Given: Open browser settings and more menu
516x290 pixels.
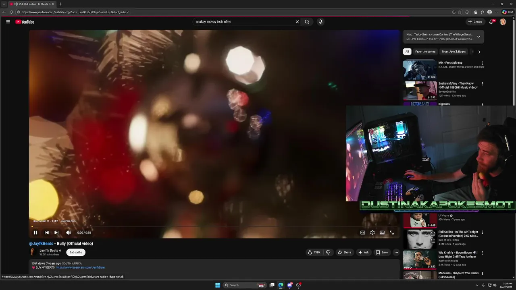Looking at the screenshot, I should click(497, 12).
